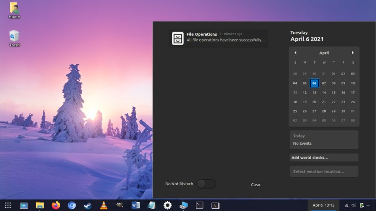The image size is (376, 211).
Task: Clear all notifications
Action: tap(256, 184)
